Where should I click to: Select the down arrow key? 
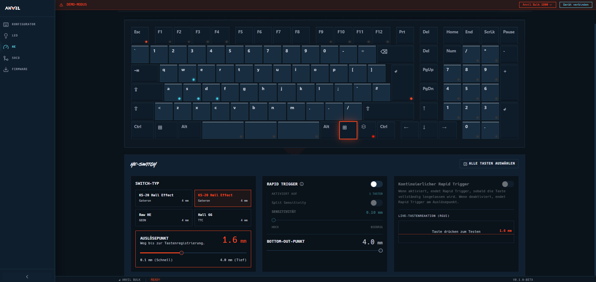pos(428,130)
